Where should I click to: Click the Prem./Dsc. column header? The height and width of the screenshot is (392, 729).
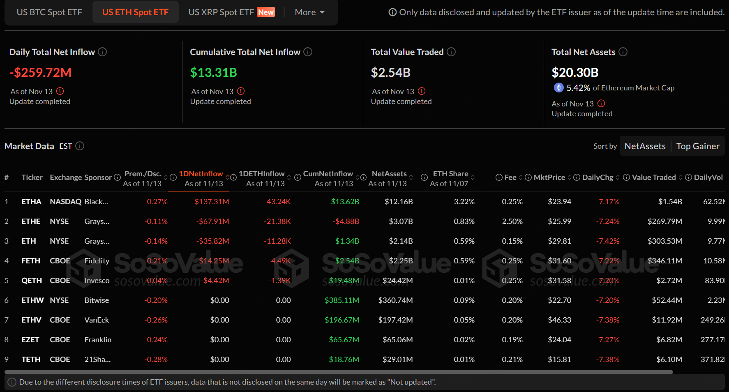143,174
